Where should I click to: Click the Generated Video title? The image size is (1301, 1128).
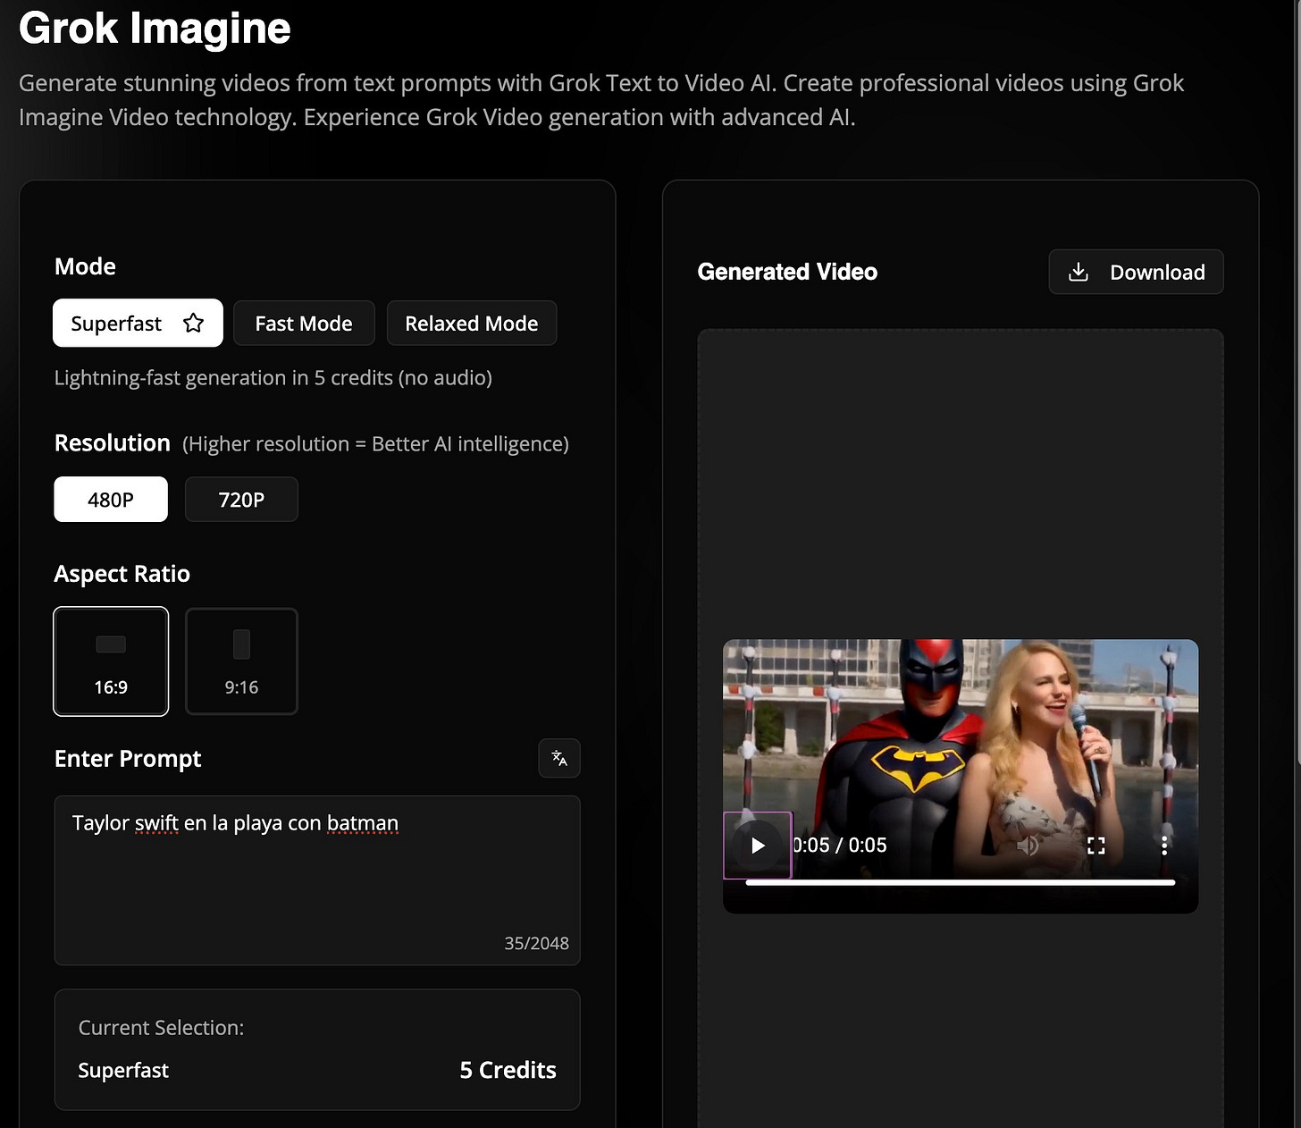(787, 272)
